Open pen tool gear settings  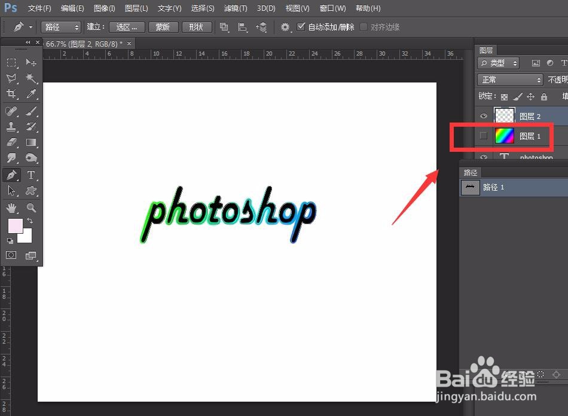pos(286,27)
